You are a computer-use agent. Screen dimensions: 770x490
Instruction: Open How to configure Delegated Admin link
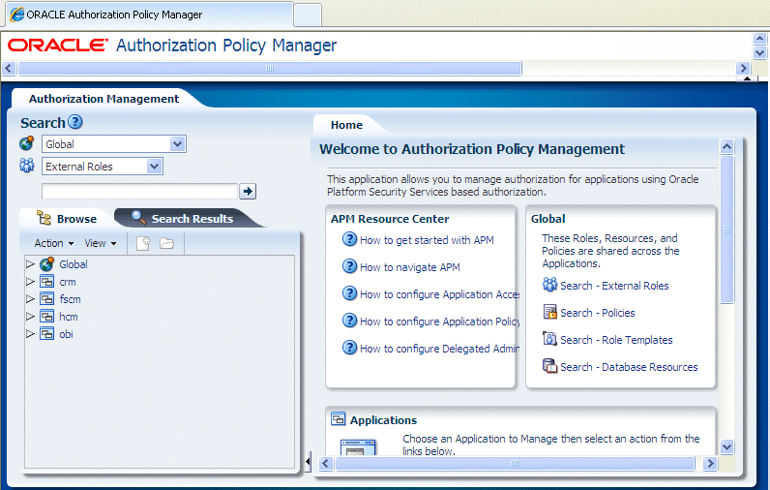click(x=439, y=348)
